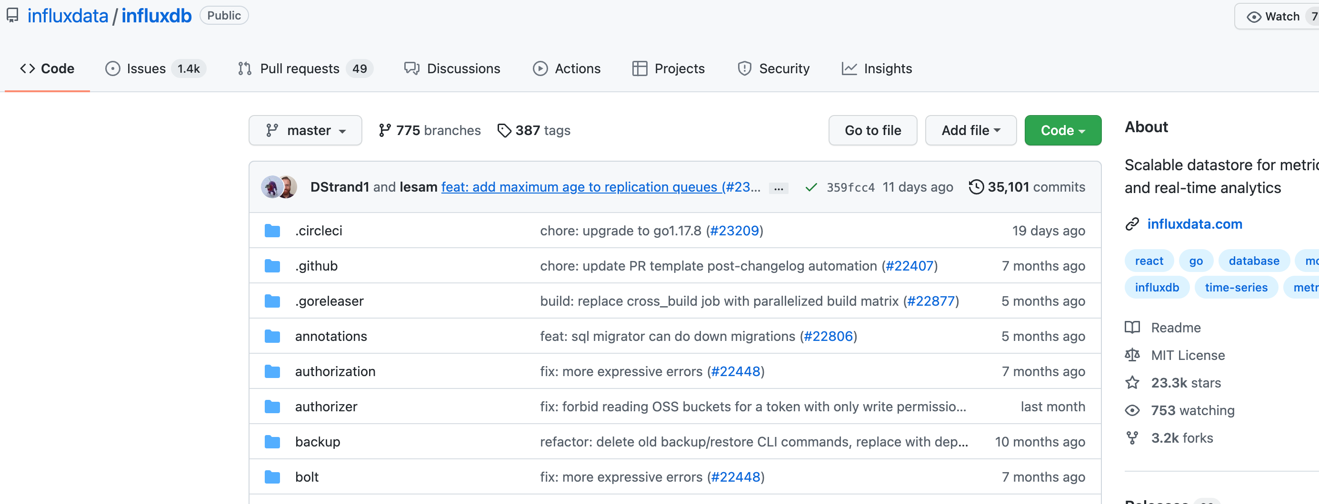Viewport: 1319px width, 504px height.
Task: Click the green checkmark on commit 359fcc4
Action: (x=811, y=187)
